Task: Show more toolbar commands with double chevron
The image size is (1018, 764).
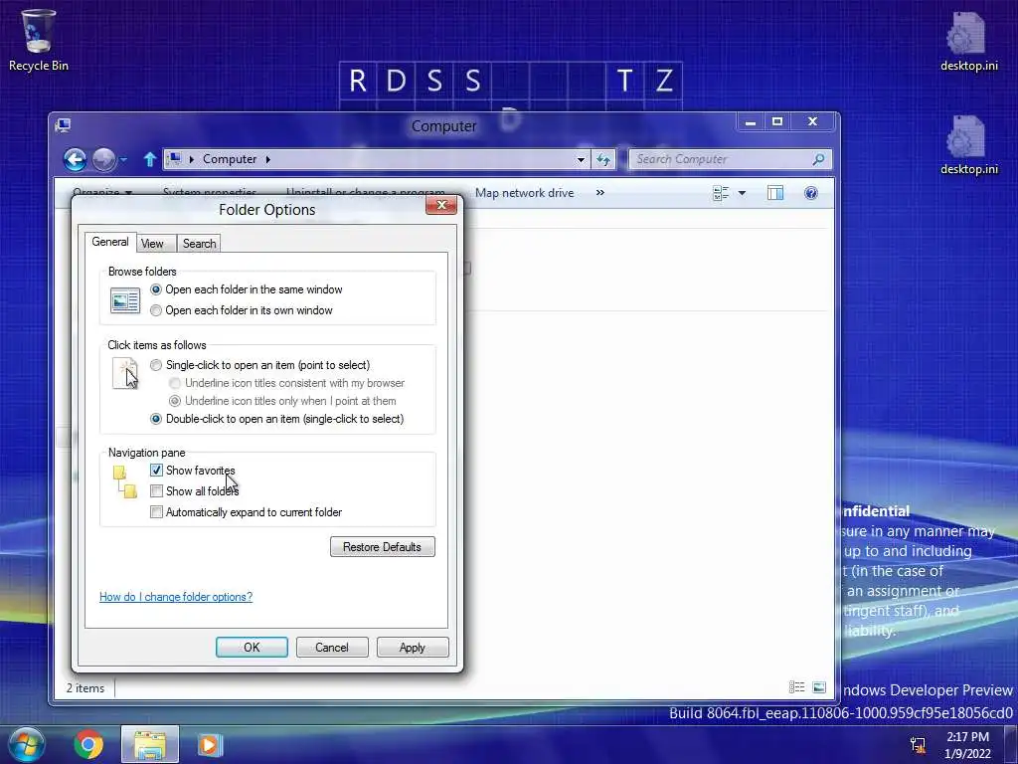Action: coord(599,192)
